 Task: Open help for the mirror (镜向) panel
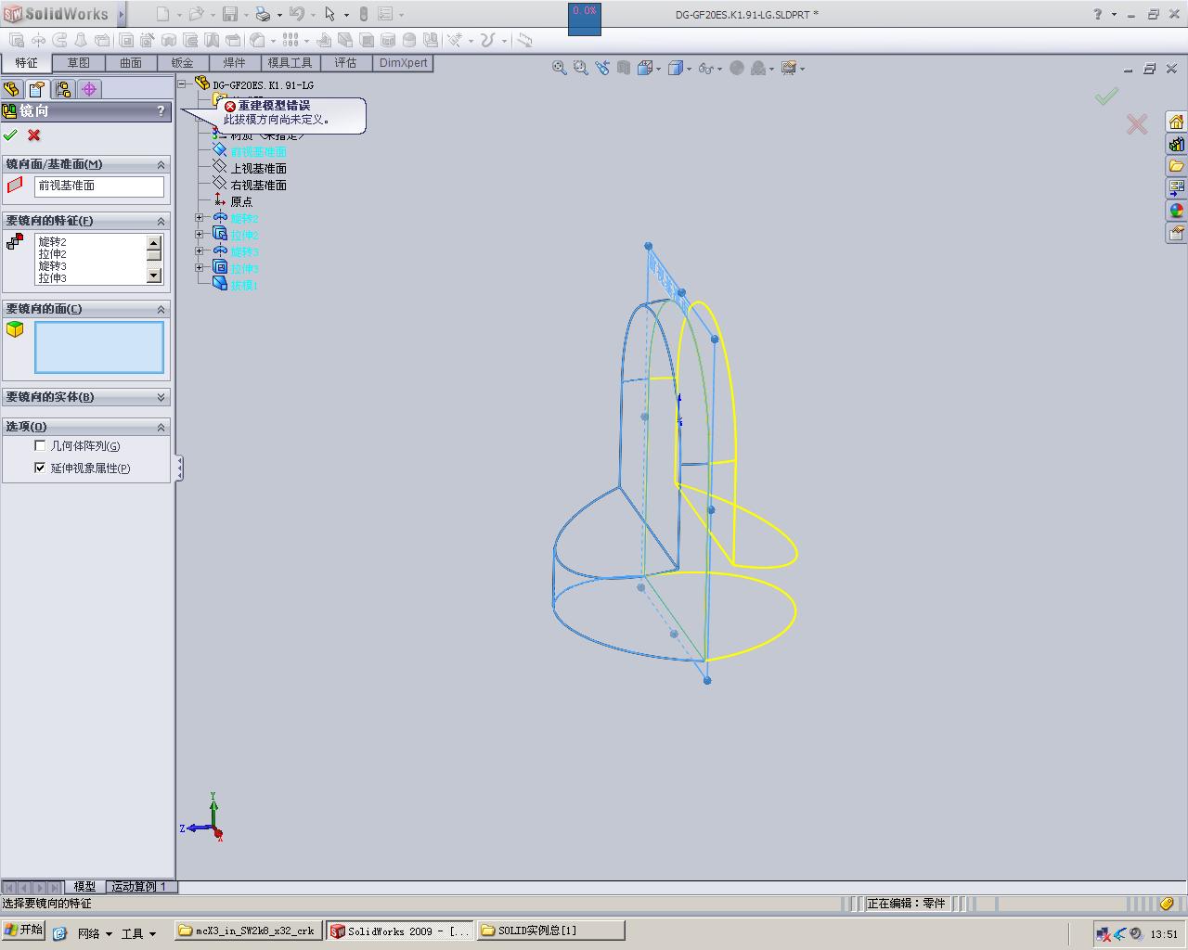tap(161, 110)
